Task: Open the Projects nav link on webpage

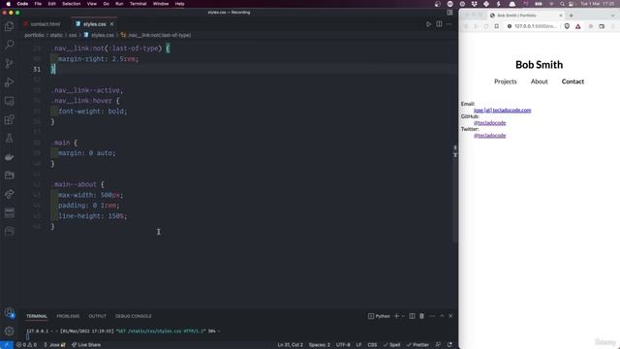Action: click(506, 81)
